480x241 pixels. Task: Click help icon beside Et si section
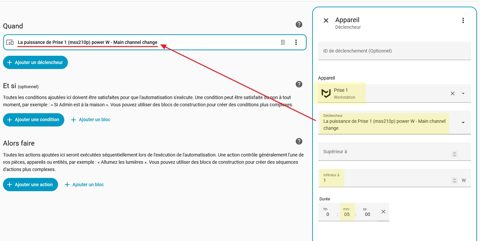[299, 84]
